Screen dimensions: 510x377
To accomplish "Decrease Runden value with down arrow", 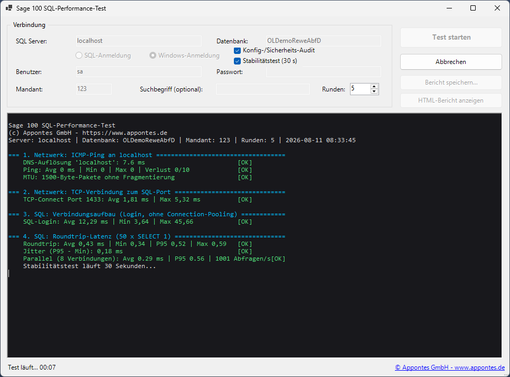I will 374,91.
